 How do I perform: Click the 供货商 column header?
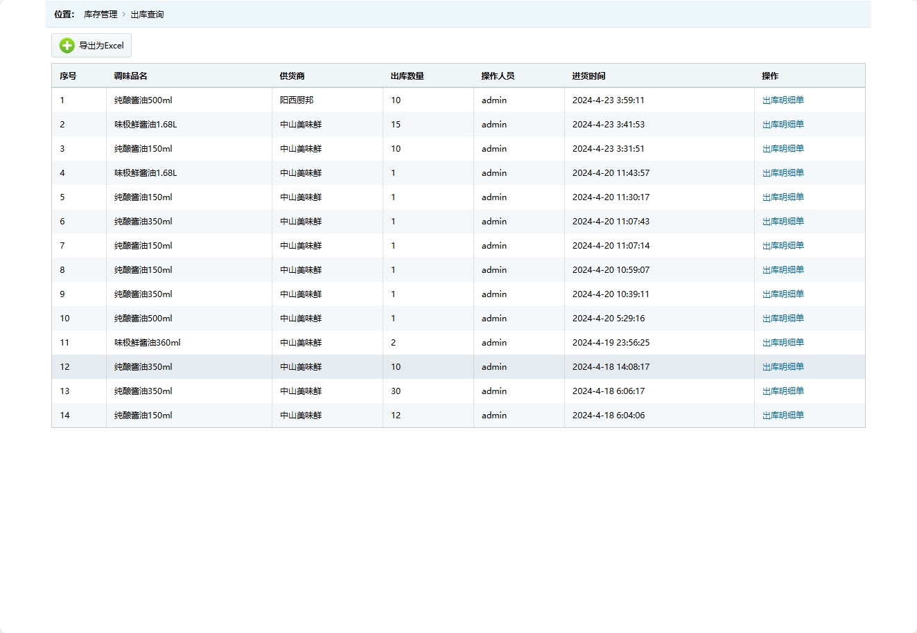tap(292, 76)
